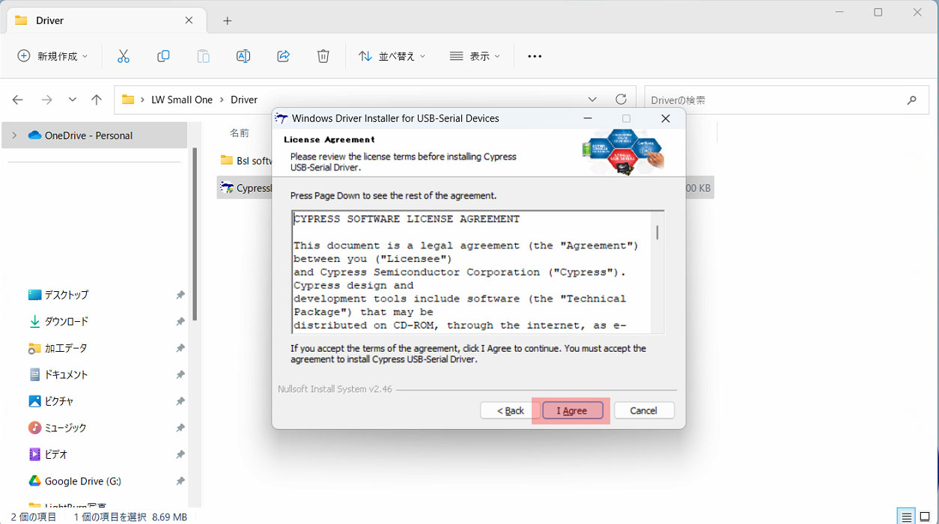Select the Cypress installer file row
This screenshot has width=939, height=524.
click(x=246, y=188)
